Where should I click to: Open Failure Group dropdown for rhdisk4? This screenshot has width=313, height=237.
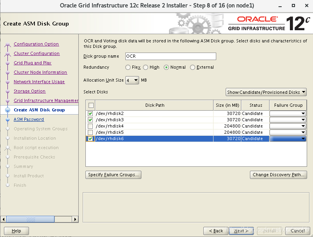pyautogui.click(x=288, y=126)
